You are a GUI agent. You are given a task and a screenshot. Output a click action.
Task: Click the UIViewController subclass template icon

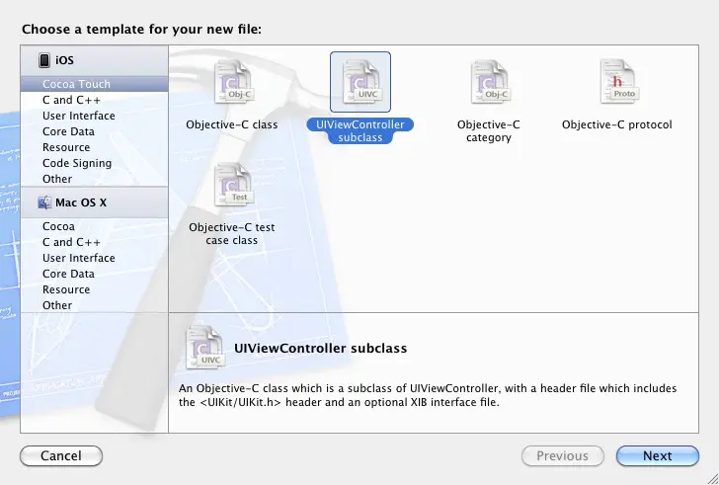click(359, 83)
